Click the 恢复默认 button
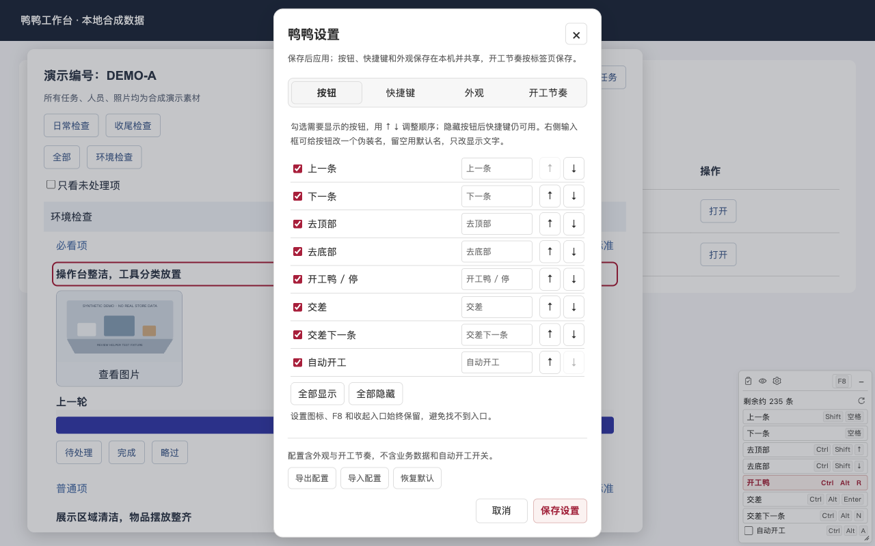This screenshot has width=875, height=546. click(417, 478)
